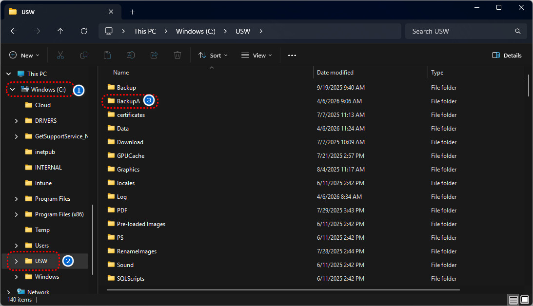Open the BackupA folder item

[128, 101]
